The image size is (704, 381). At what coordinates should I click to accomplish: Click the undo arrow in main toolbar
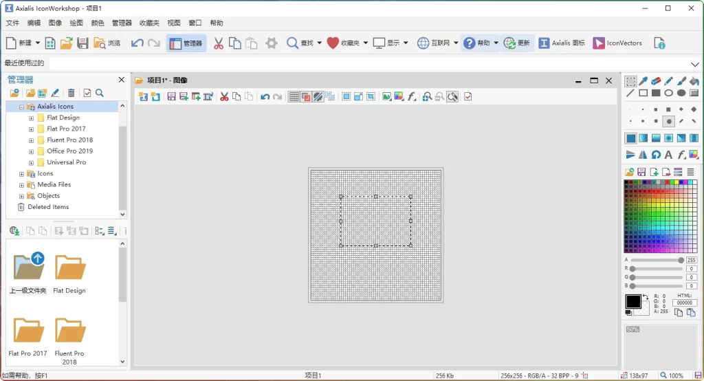tap(137, 43)
